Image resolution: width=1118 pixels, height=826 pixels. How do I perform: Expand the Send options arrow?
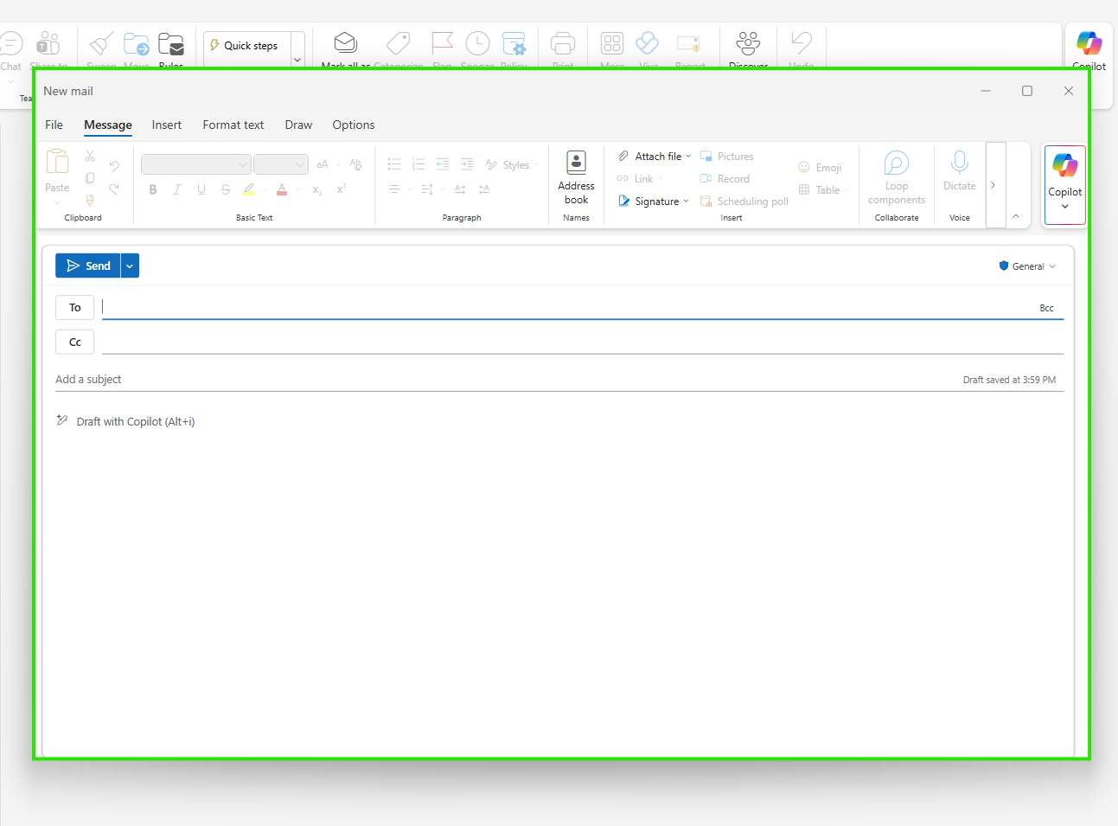(x=130, y=266)
